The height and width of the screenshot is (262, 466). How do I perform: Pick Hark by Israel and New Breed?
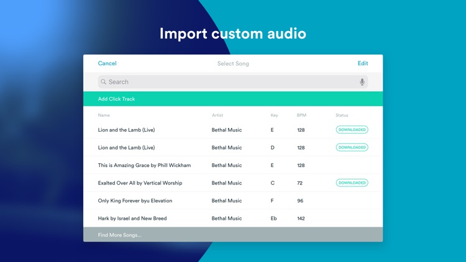pos(132,219)
